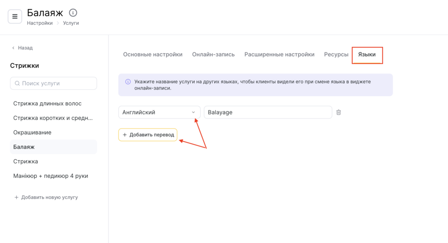Click the info icon next to Балаяж title
The height and width of the screenshot is (243, 448).
73,13
